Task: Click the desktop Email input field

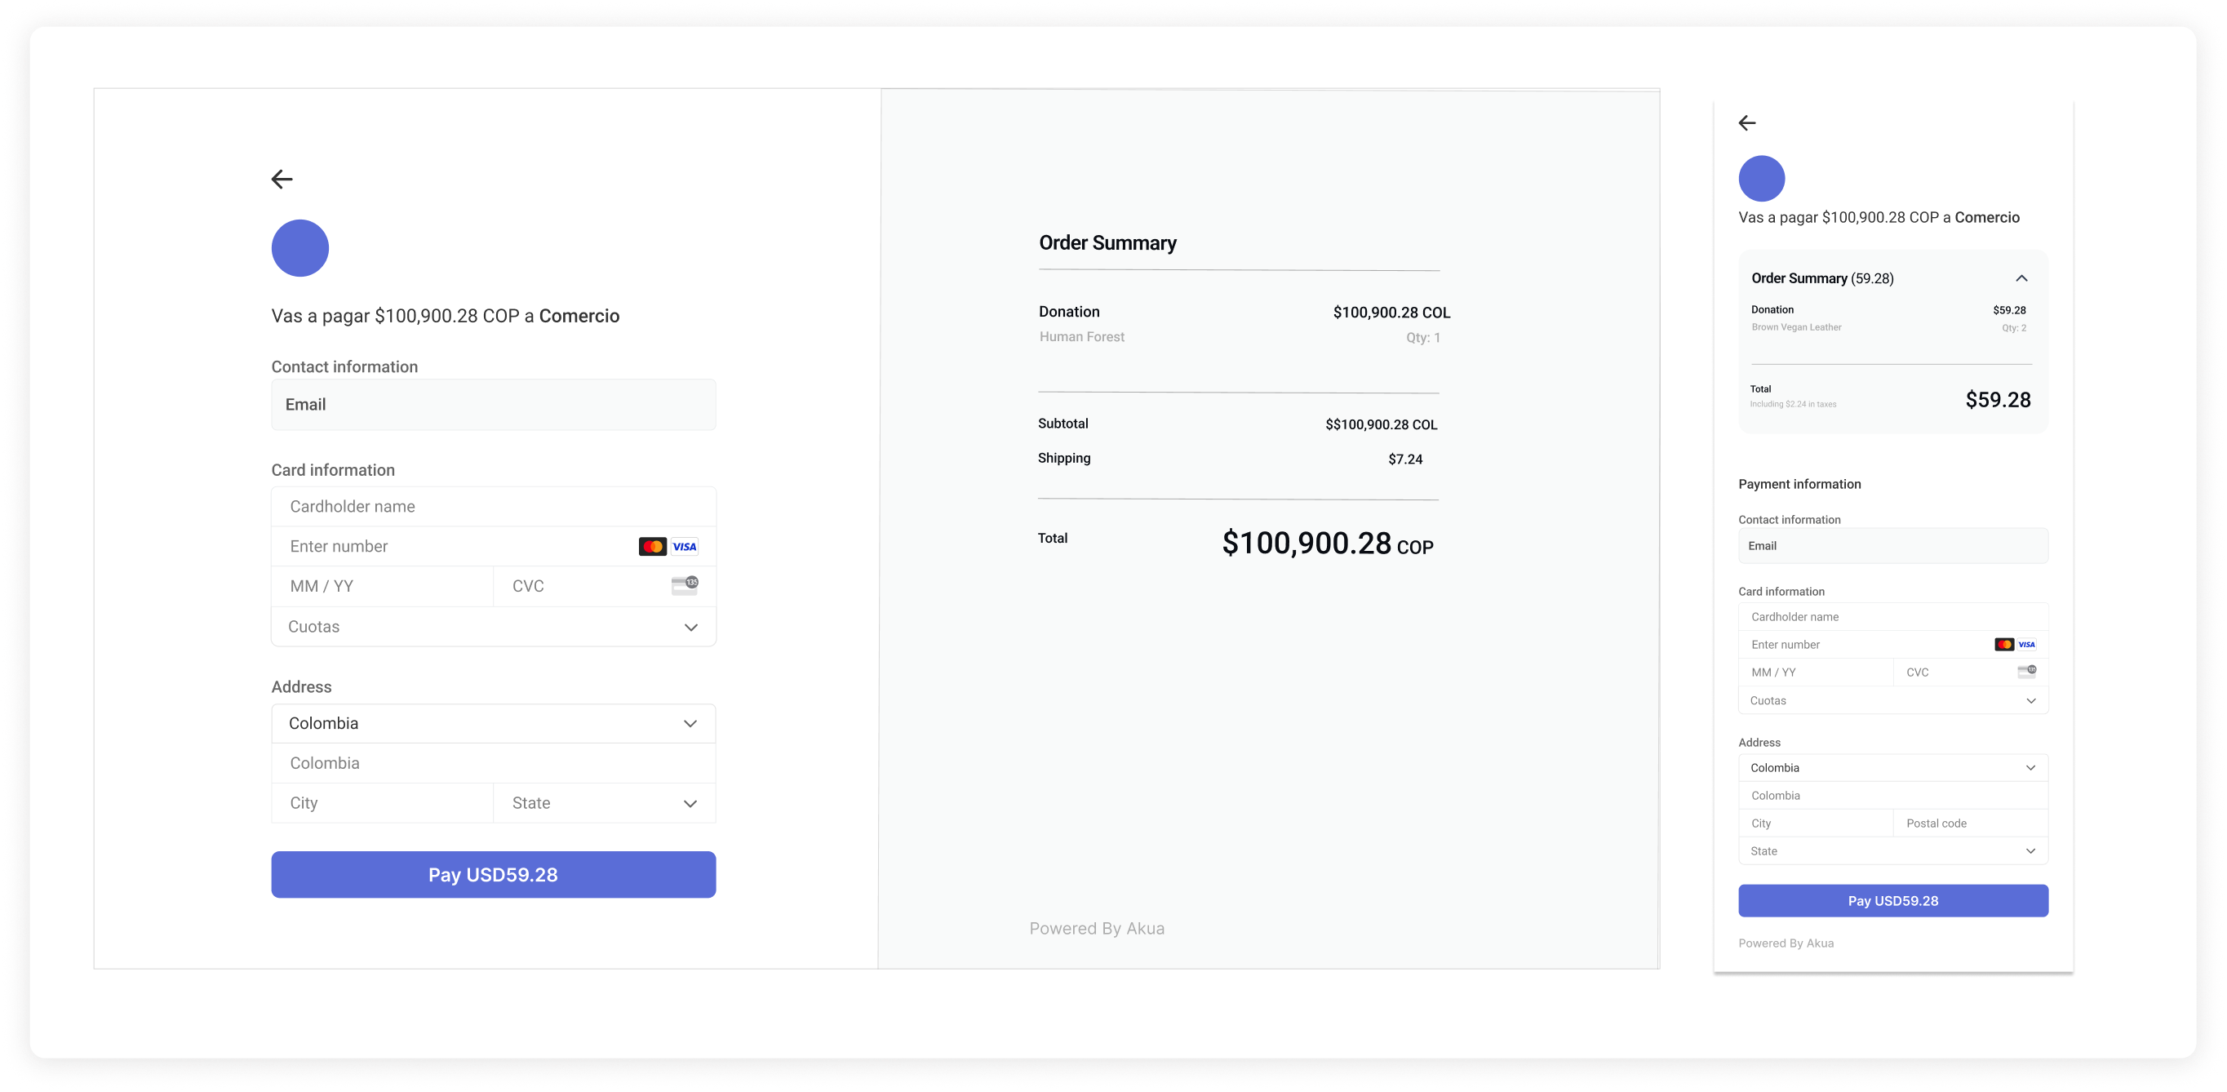Action: tap(493, 405)
